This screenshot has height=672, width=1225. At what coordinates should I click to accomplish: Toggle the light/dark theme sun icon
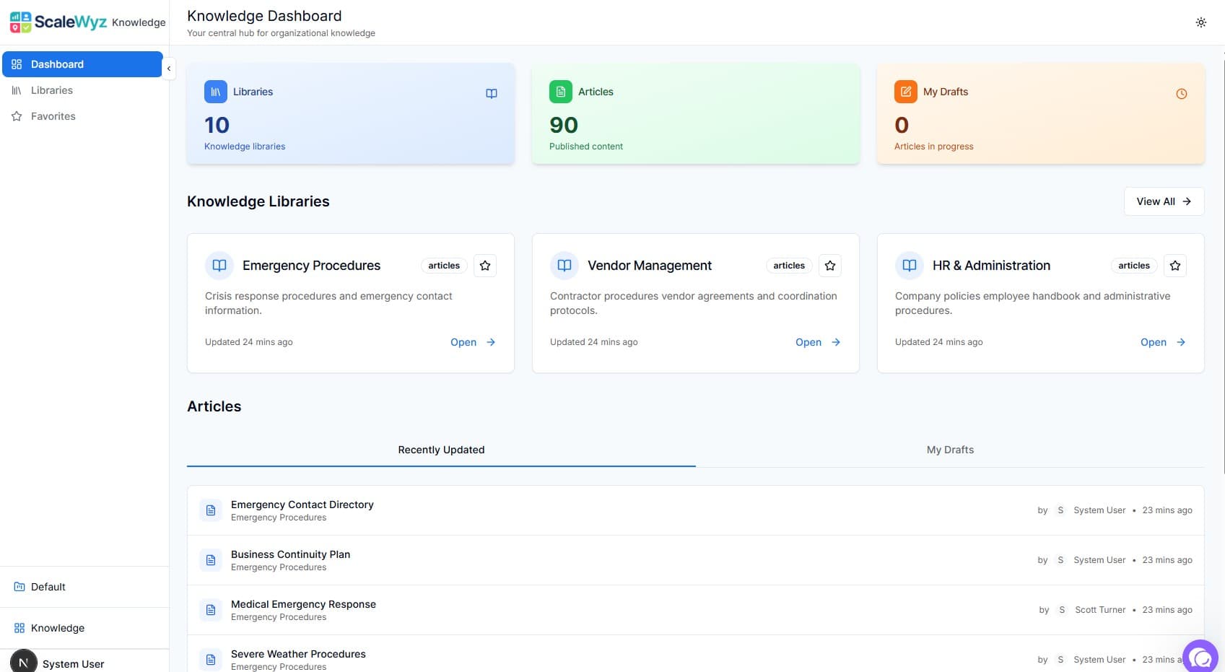(1200, 22)
